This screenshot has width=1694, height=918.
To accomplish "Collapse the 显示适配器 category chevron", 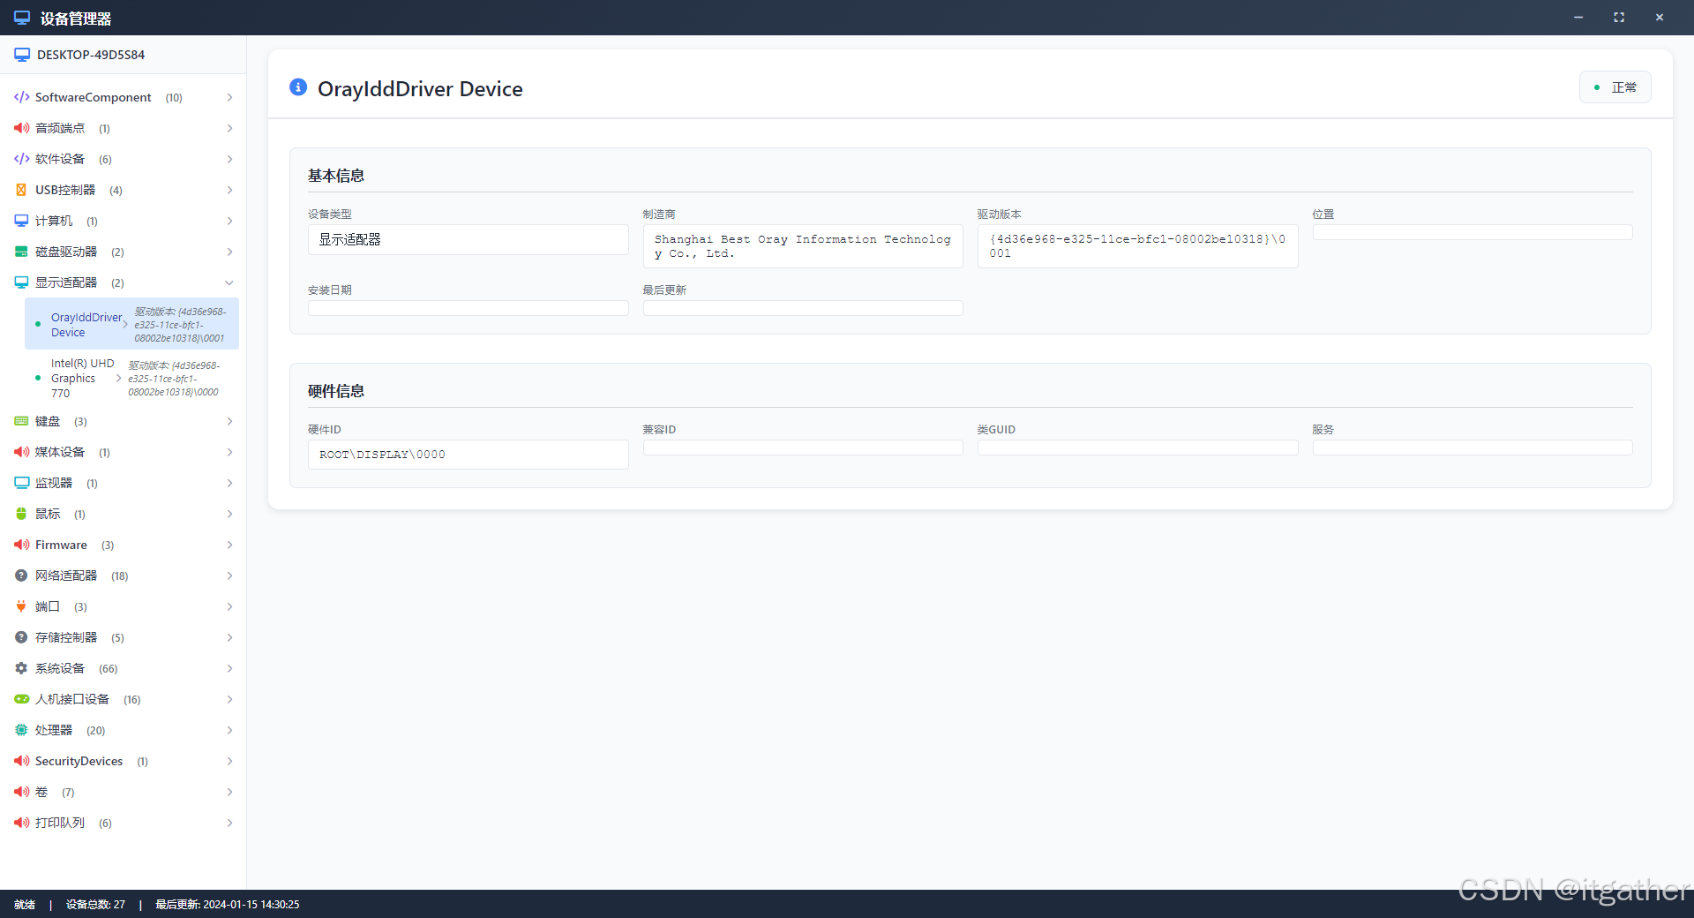I will pyautogui.click(x=229, y=282).
